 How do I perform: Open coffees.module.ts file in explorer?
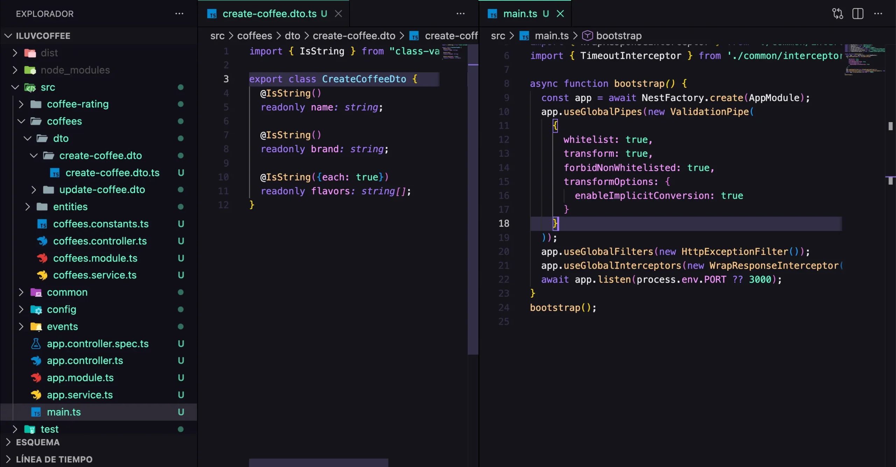(95, 258)
